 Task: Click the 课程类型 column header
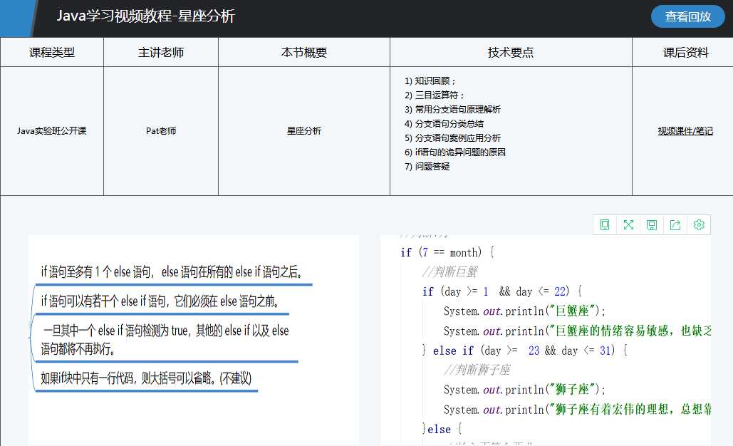pos(52,53)
